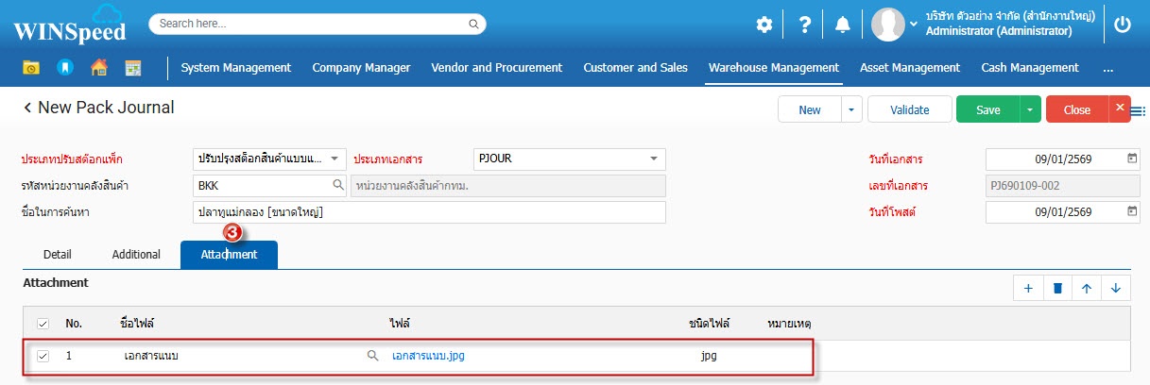Image resolution: width=1150 pixels, height=385 pixels.
Task: Expand the New button dropdown arrow
Action: [850, 109]
